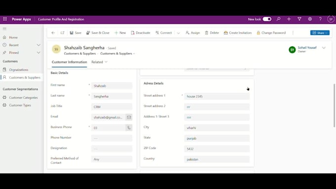This screenshot has width=336, height=189.
Task: Click the Street address 2 field
Action: 217,107
